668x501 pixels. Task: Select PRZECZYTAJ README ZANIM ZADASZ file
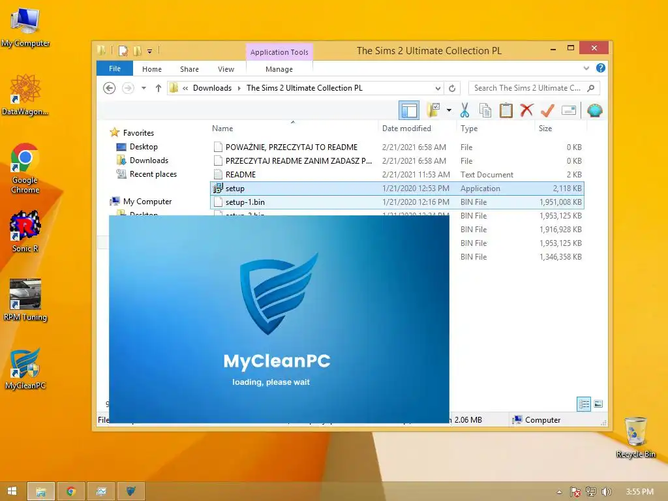tap(397, 160)
